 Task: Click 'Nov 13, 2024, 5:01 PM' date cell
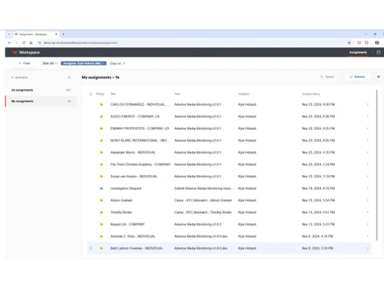(318, 224)
